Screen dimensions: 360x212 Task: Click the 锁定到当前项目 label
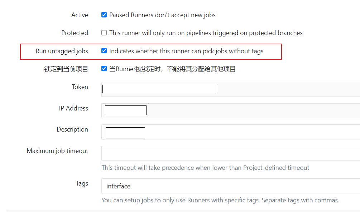tap(66, 69)
